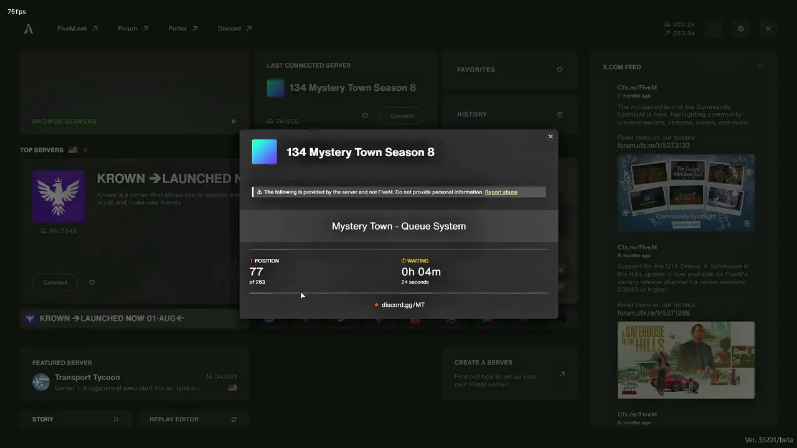Open the settings gear icon
Image resolution: width=797 pixels, height=448 pixels.
(x=741, y=29)
